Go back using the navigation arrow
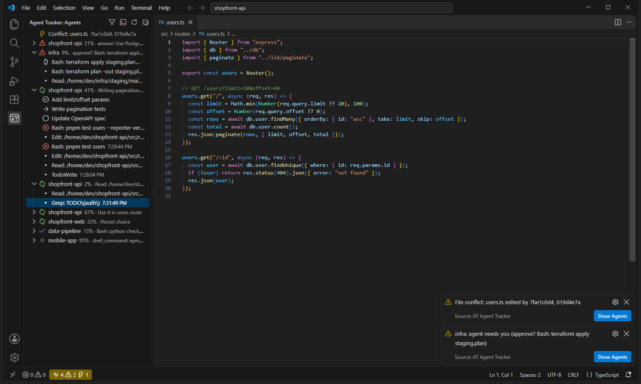Screen dimensions: 641x384 (x=191, y=8)
